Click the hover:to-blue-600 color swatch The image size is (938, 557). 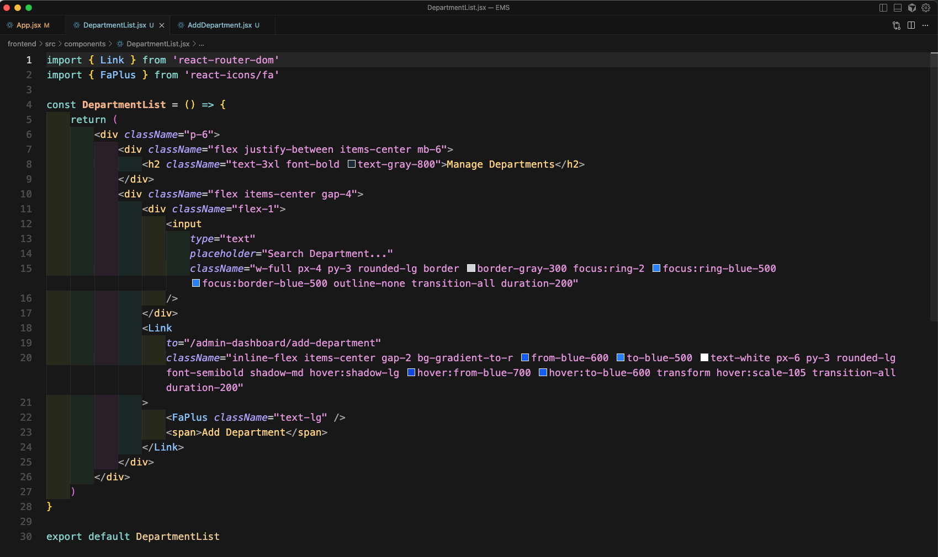[543, 372]
